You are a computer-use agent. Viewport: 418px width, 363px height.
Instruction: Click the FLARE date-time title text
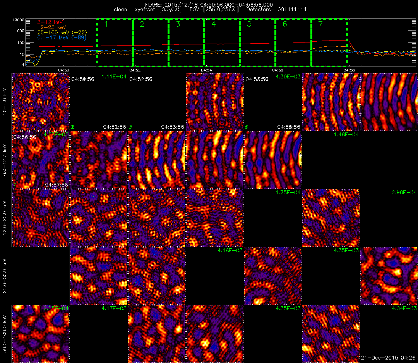pos(209,5)
